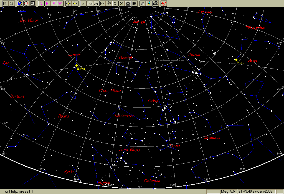Click the context help arrow-question icon
This screenshot has height=194, width=284.
click(x=164, y=3)
